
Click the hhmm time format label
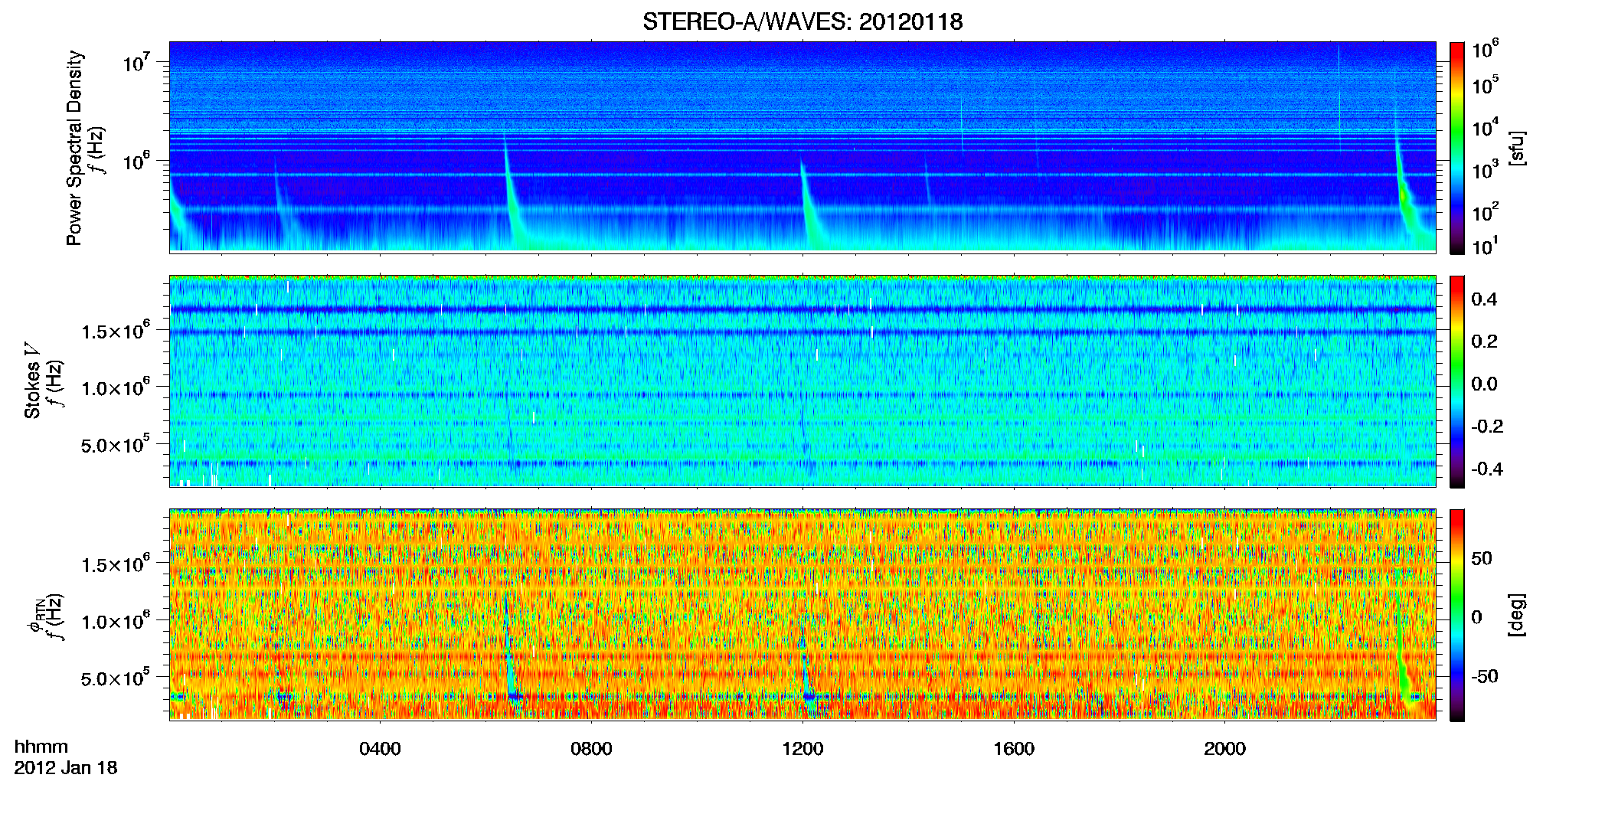click(41, 747)
